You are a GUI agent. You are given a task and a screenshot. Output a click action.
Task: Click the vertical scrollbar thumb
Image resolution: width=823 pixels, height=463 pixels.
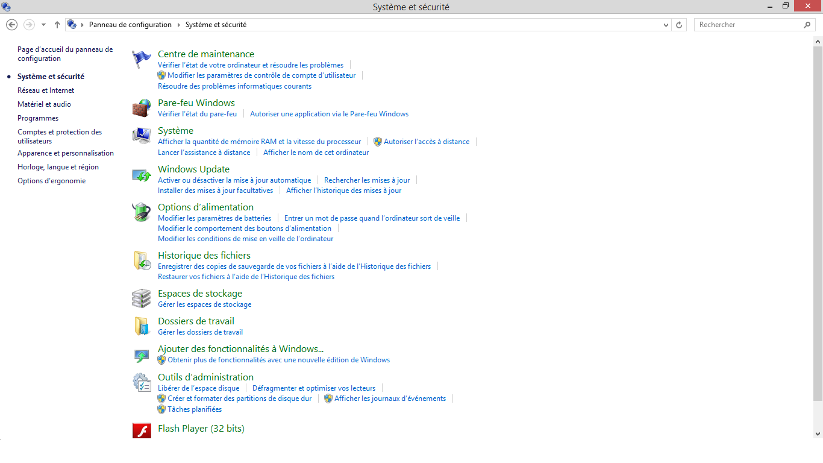click(x=818, y=224)
